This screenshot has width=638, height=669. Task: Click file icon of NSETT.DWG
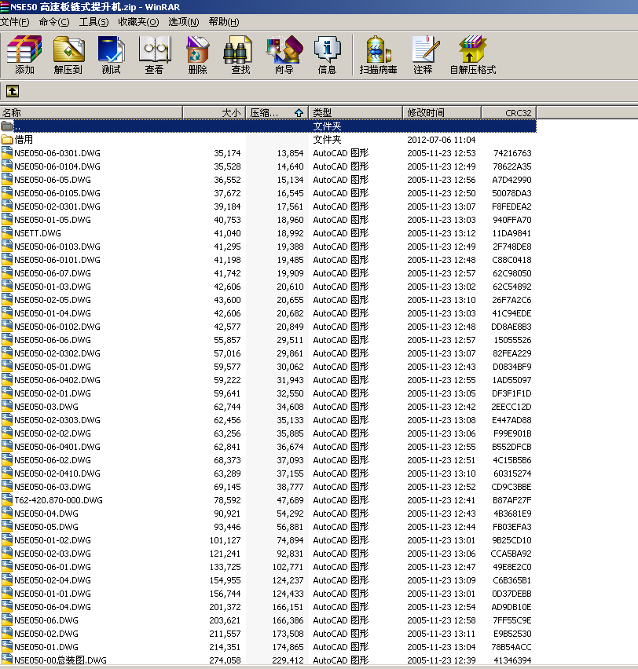(x=6, y=233)
